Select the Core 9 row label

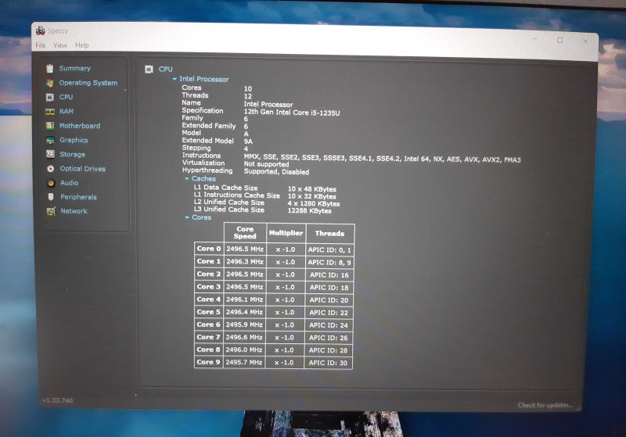(208, 362)
